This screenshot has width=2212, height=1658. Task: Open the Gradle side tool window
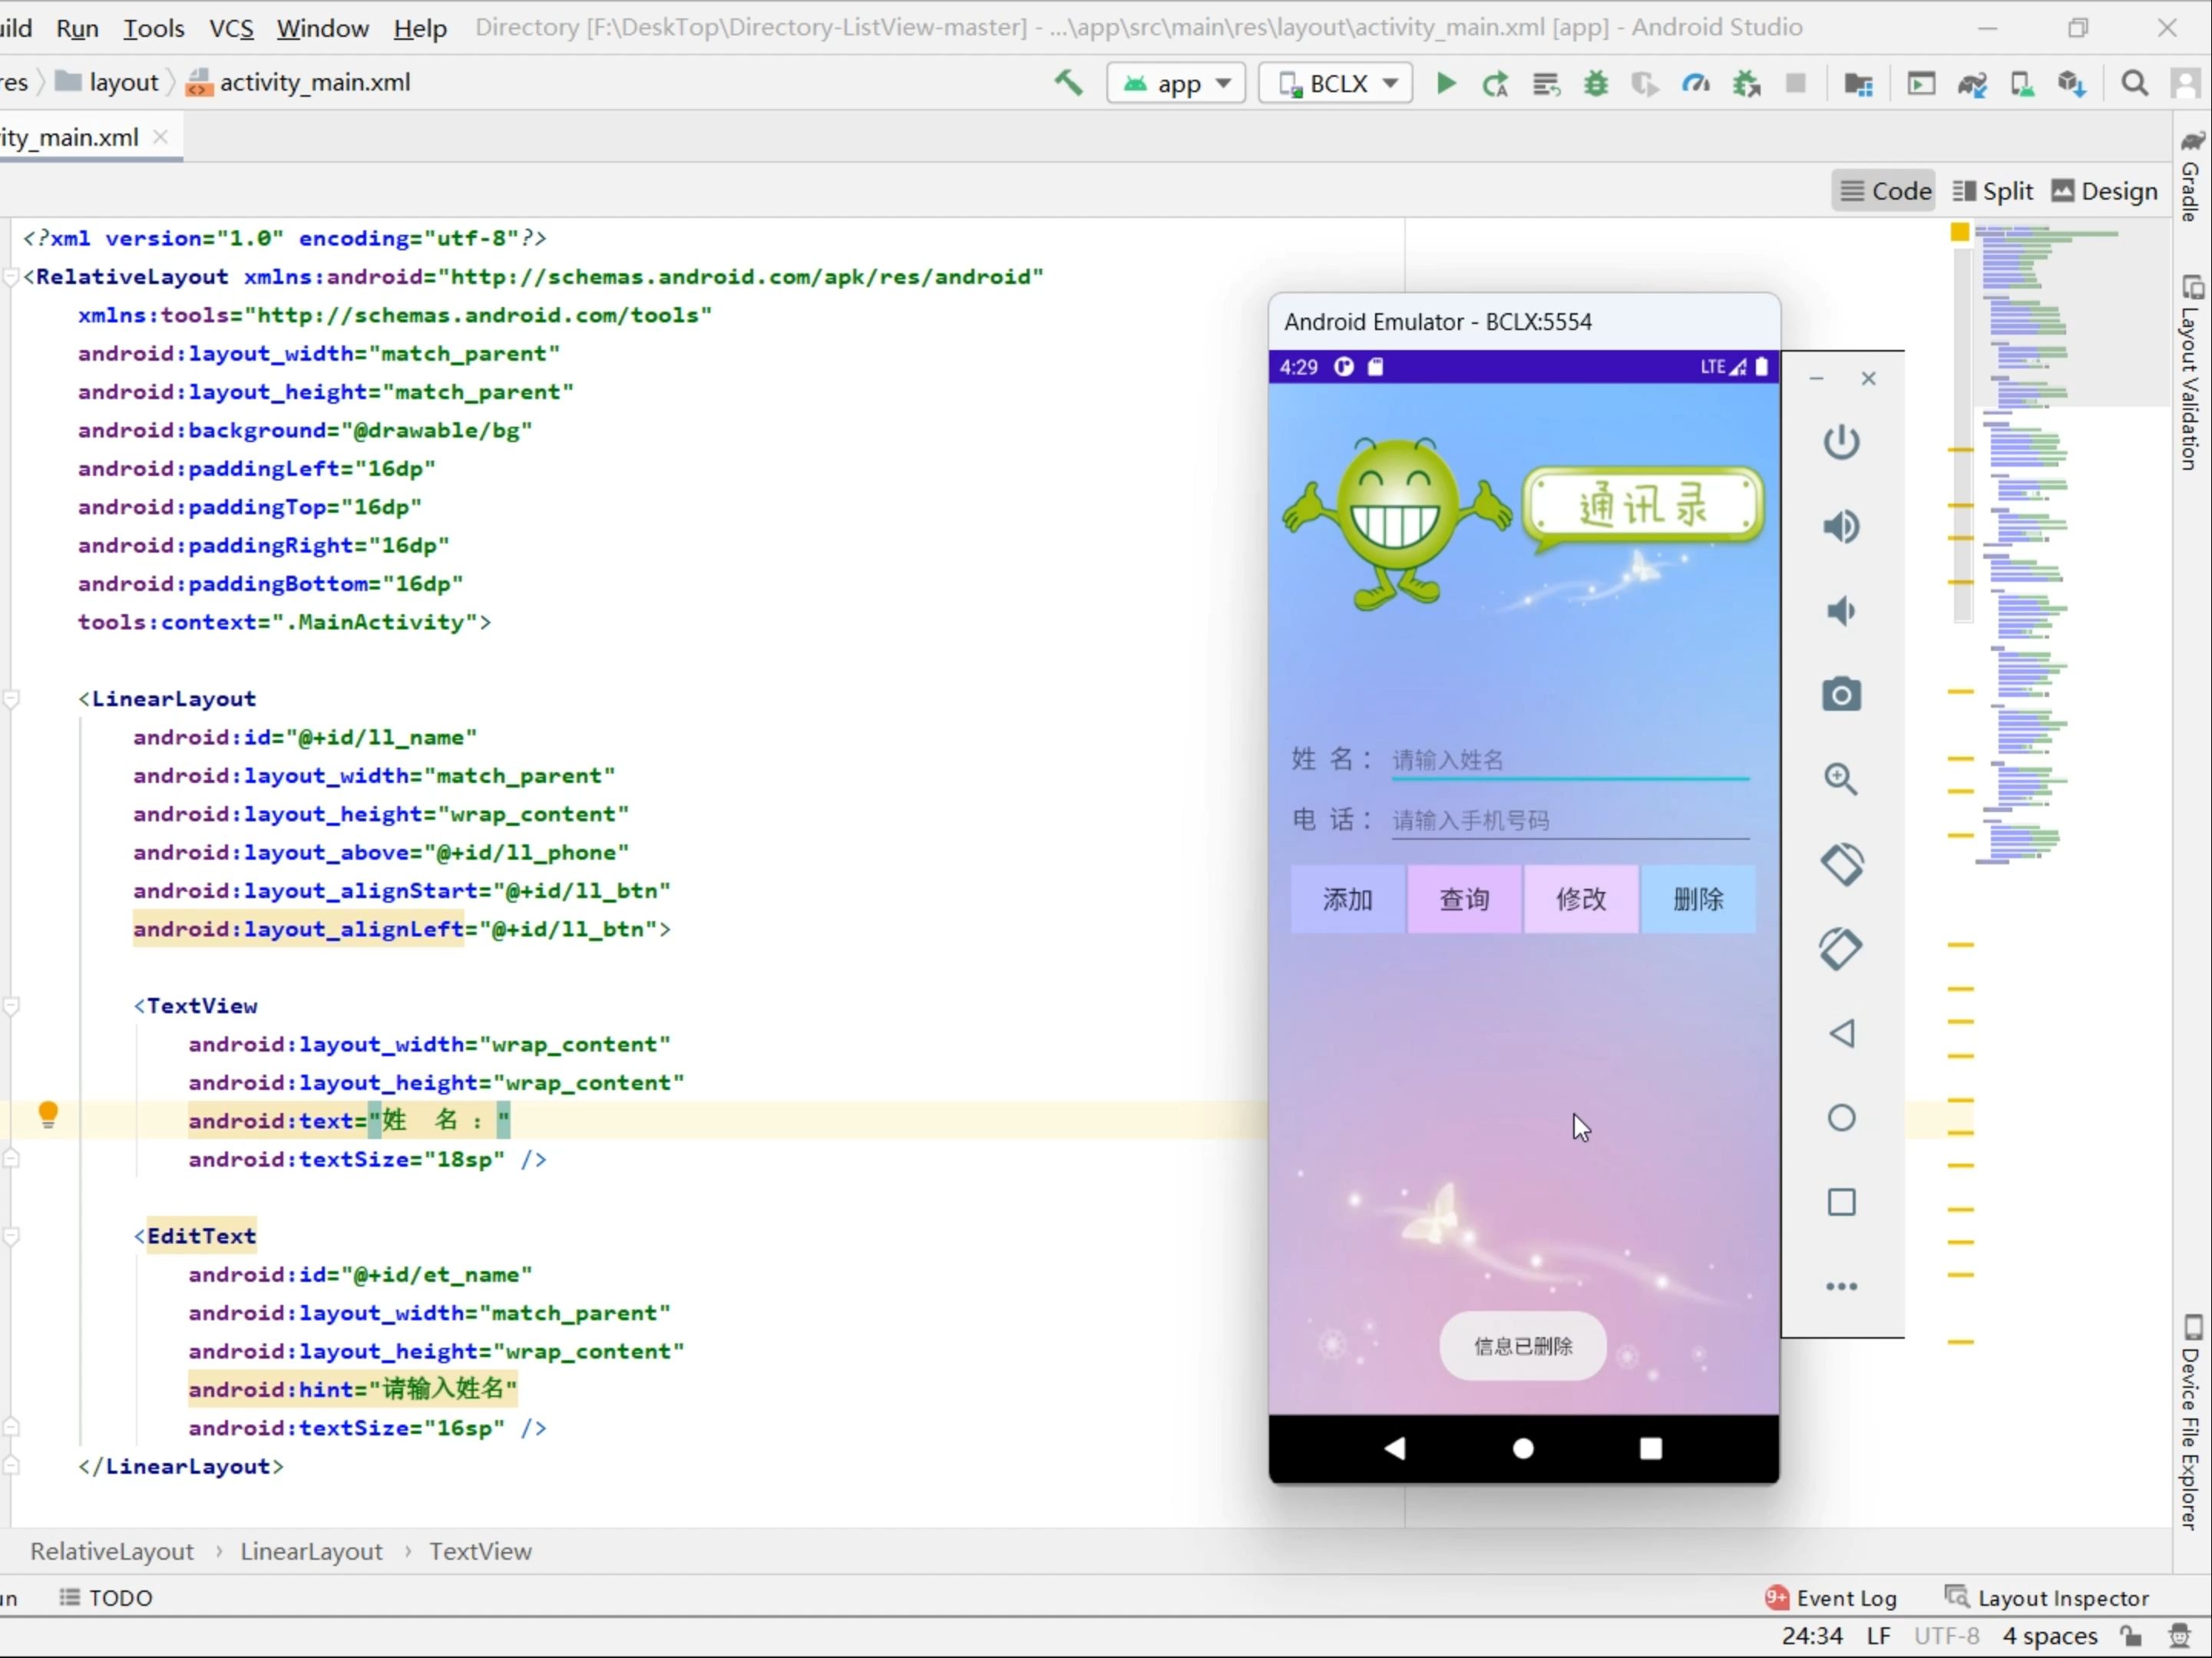click(2191, 178)
